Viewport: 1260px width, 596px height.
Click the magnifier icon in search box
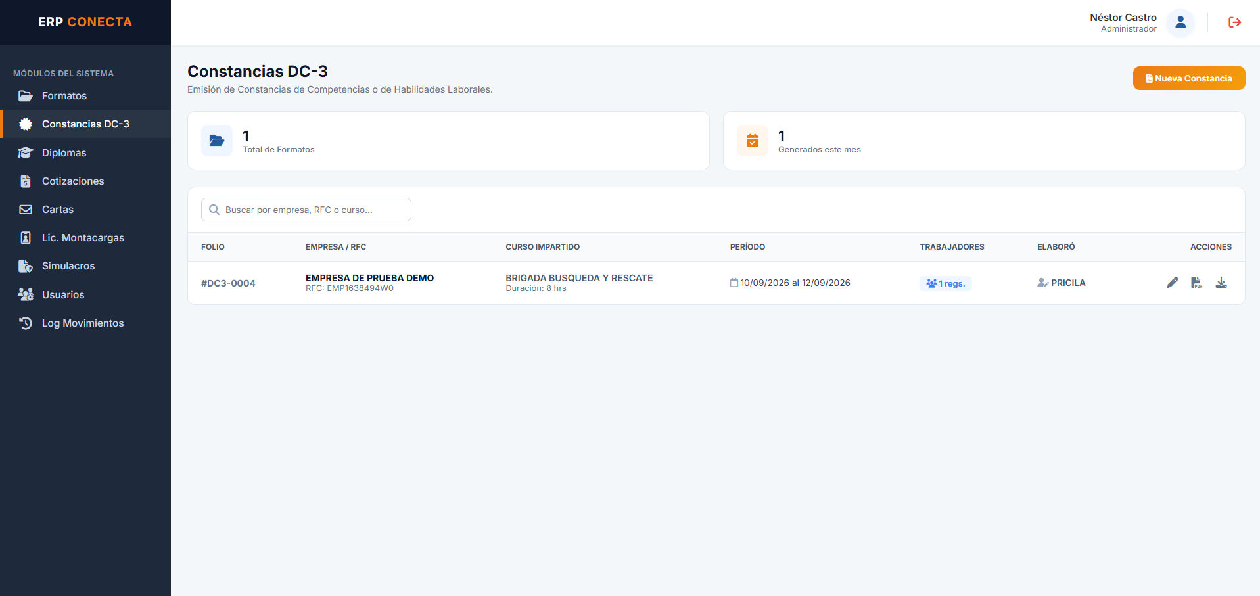click(214, 210)
